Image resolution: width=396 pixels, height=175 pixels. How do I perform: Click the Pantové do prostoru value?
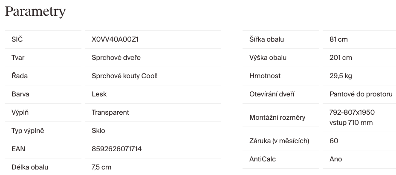[x=361, y=94]
